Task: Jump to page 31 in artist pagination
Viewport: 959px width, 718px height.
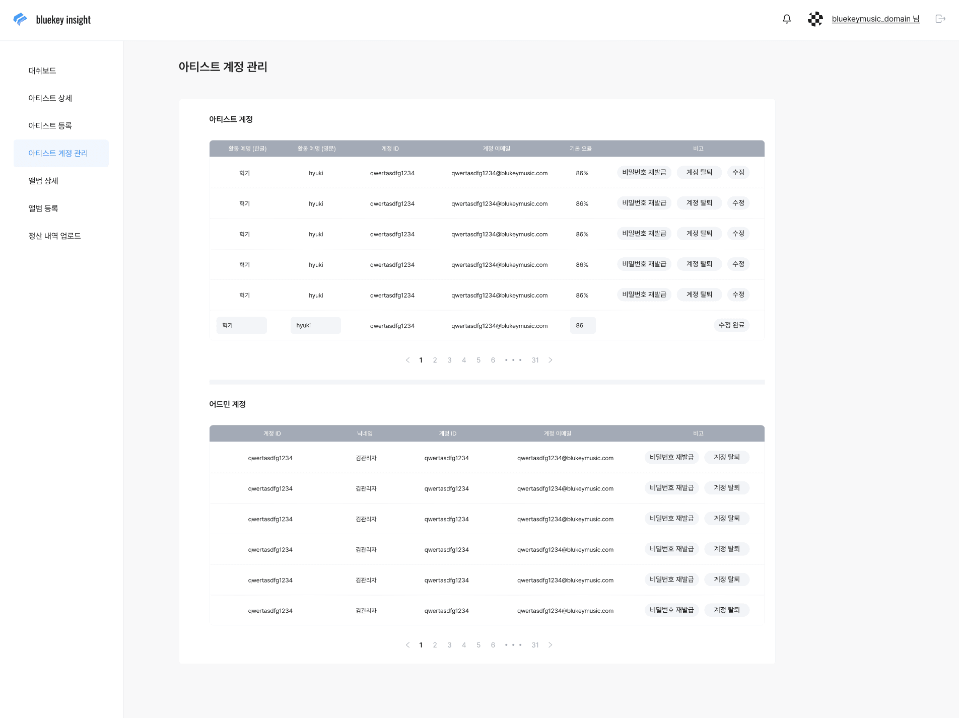Action: [535, 360]
